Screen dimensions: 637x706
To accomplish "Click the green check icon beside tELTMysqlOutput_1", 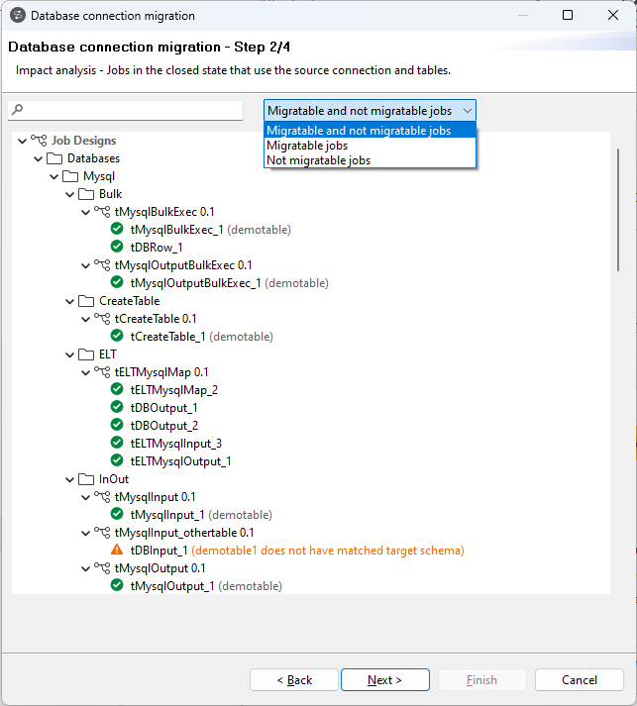I will (117, 460).
